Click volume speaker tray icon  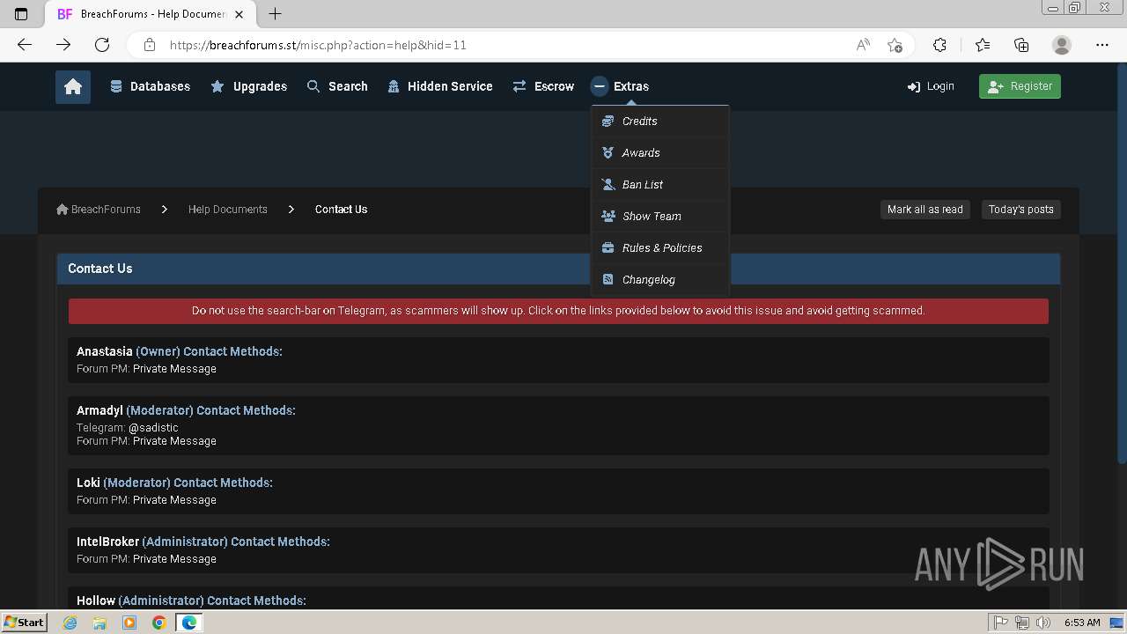(x=1043, y=623)
